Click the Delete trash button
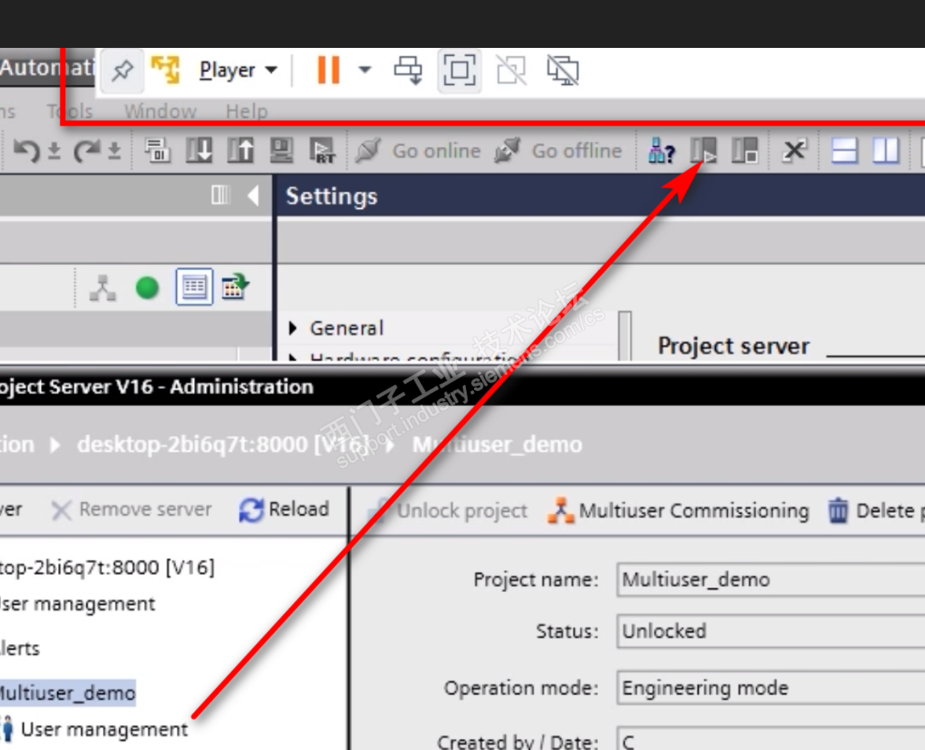Image resolution: width=925 pixels, height=750 pixels. click(875, 510)
